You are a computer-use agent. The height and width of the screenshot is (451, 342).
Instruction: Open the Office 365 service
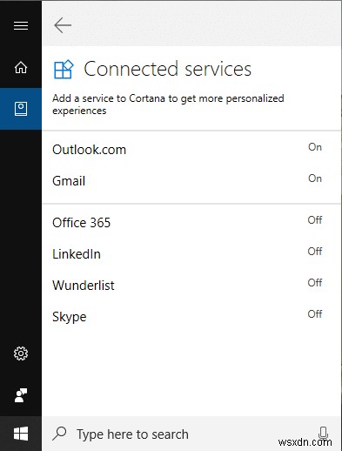[x=191, y=223]
